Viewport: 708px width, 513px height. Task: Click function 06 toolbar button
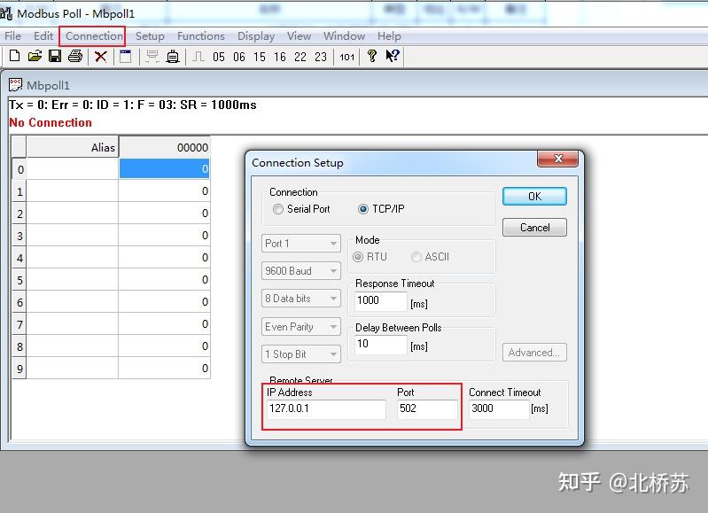point(239,57)
